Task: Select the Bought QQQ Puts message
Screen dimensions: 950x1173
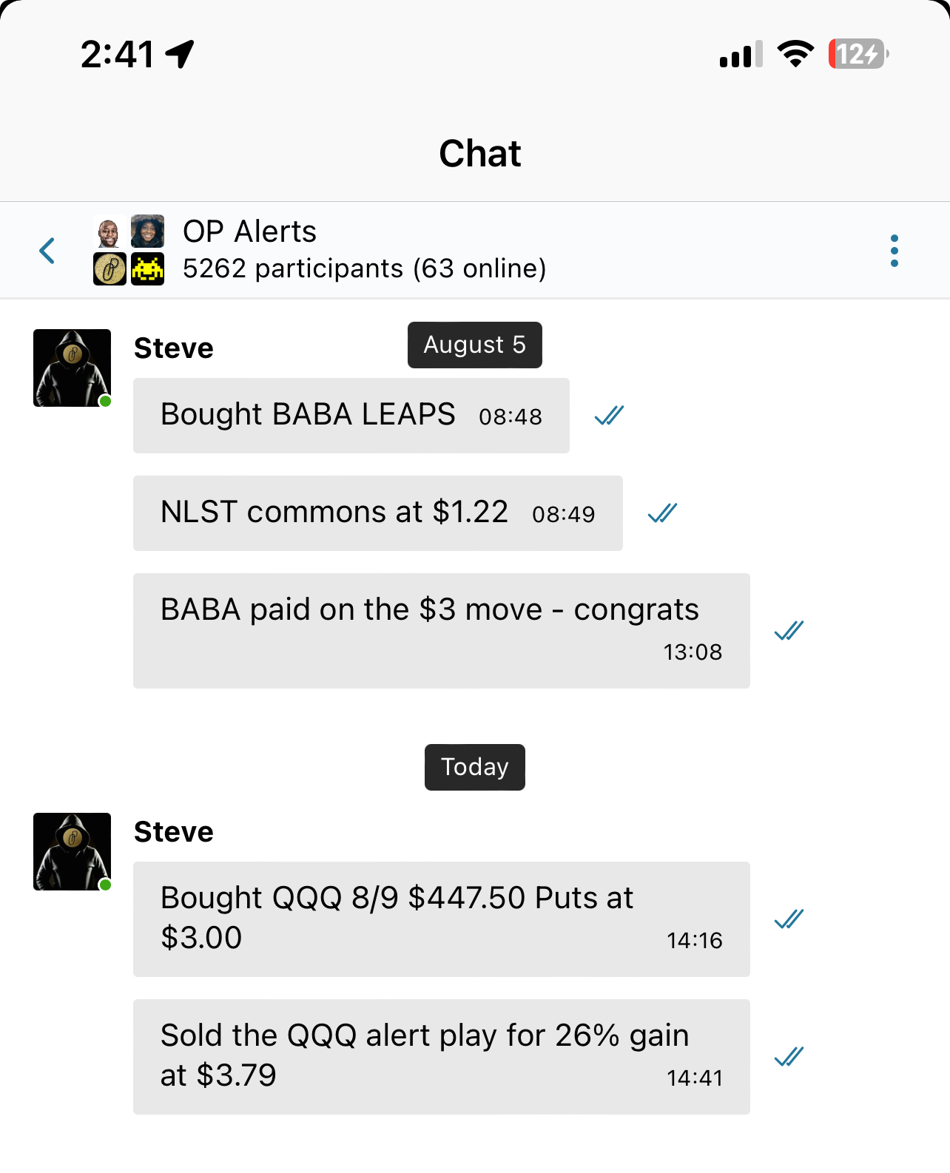Action: 441,919
